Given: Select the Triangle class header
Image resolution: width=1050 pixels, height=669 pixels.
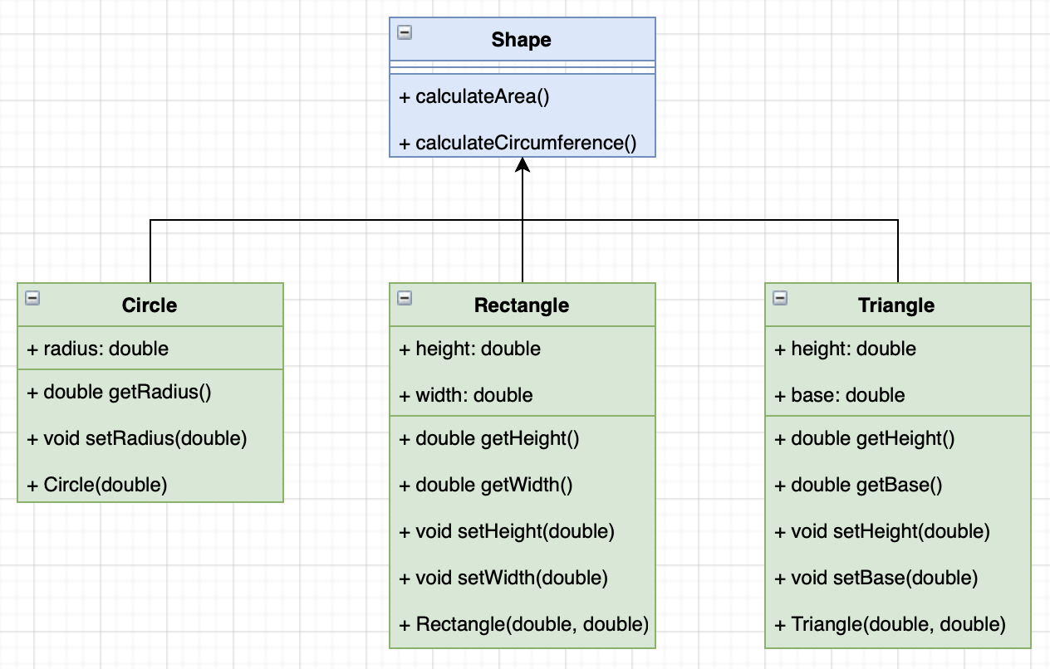Looking at the screenshot, I should pos(896,305).
